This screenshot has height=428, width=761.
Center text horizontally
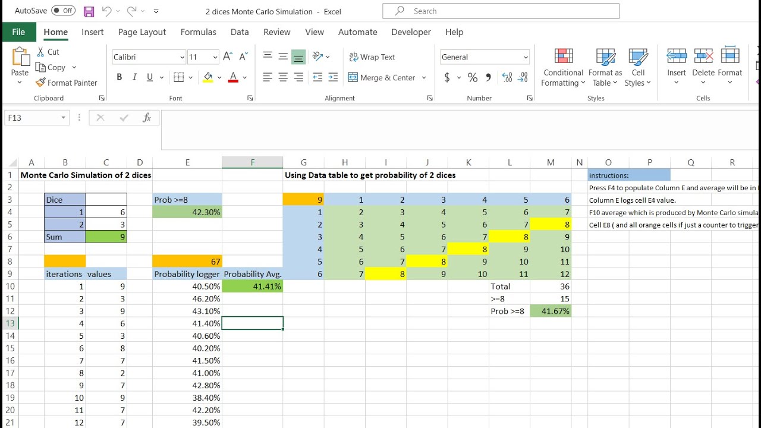point(283,77)
